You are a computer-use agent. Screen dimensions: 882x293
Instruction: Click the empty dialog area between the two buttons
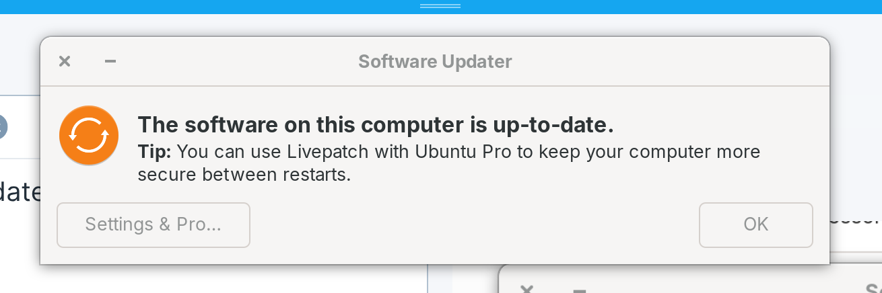coord(471,225)
